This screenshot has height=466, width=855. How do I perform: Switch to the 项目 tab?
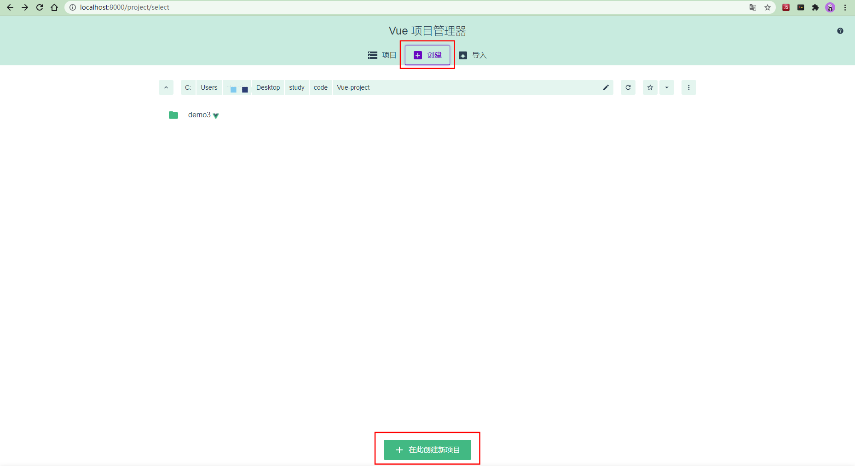point(382,55)
